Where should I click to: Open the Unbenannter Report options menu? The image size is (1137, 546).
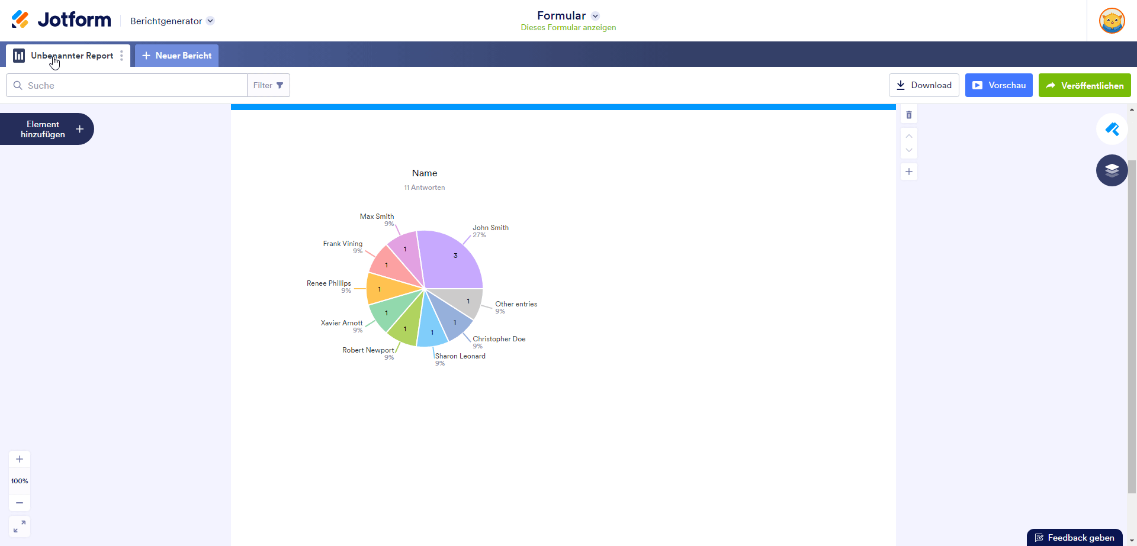[121, 56]
